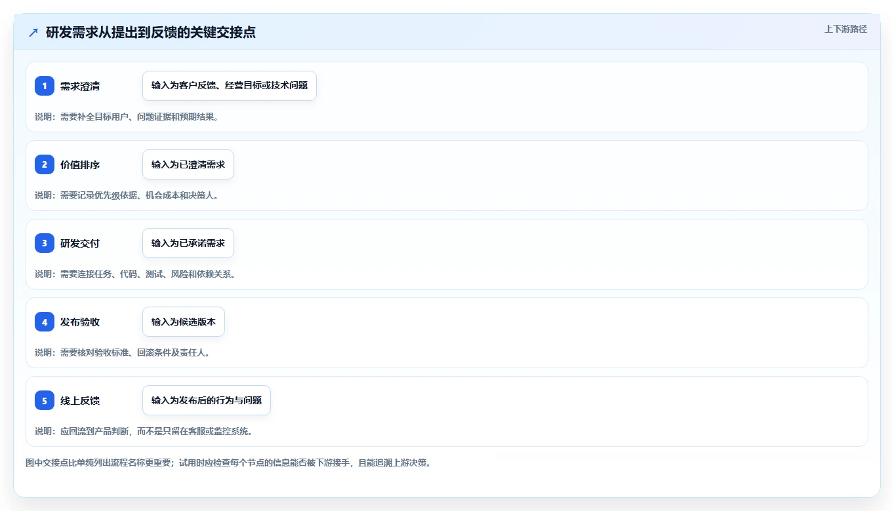Click the 上下游路径 label
This screenshot has height=511, width=894.
point(845,29)
